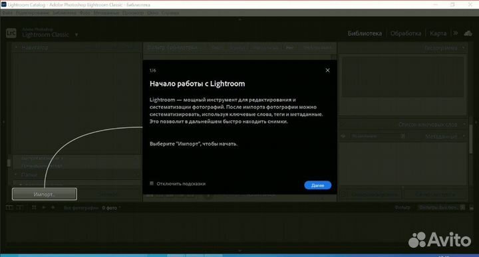
Task: Select main window display icon in filmstrip bar
Action: point(9,208)
